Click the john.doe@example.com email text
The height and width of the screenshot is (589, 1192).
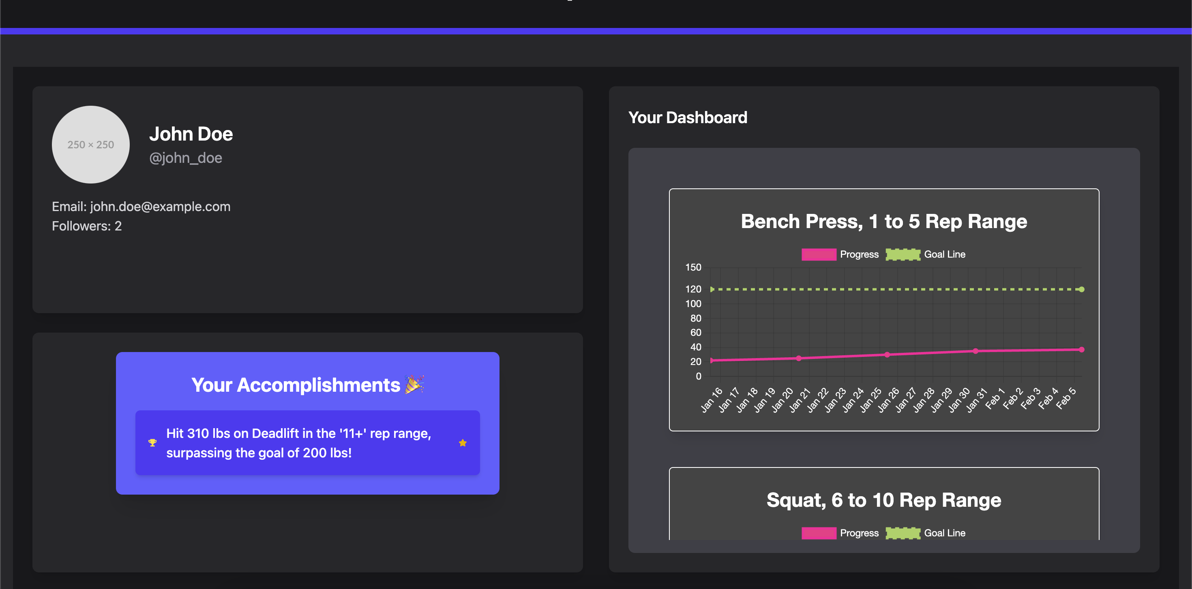(160, 207)
